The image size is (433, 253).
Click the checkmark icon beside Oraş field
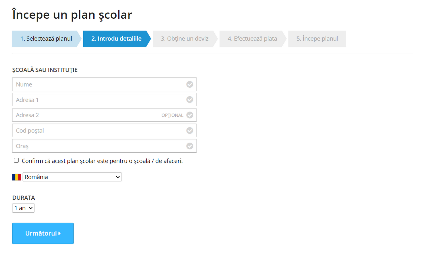[189, 146]
